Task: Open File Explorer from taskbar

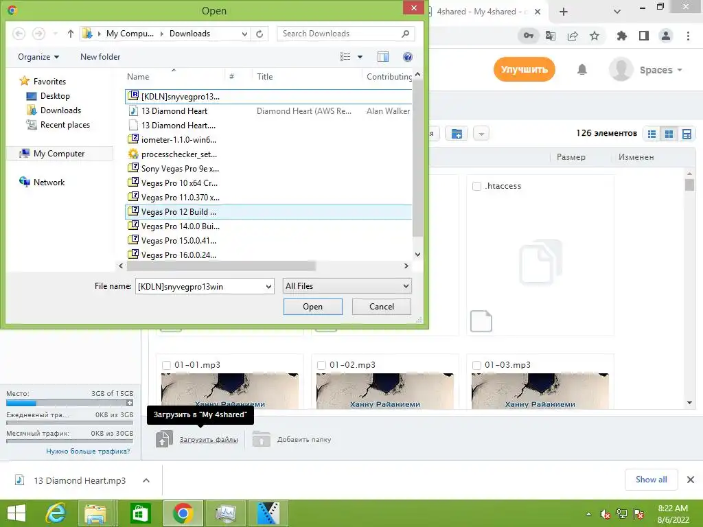Action: point(95,513)
